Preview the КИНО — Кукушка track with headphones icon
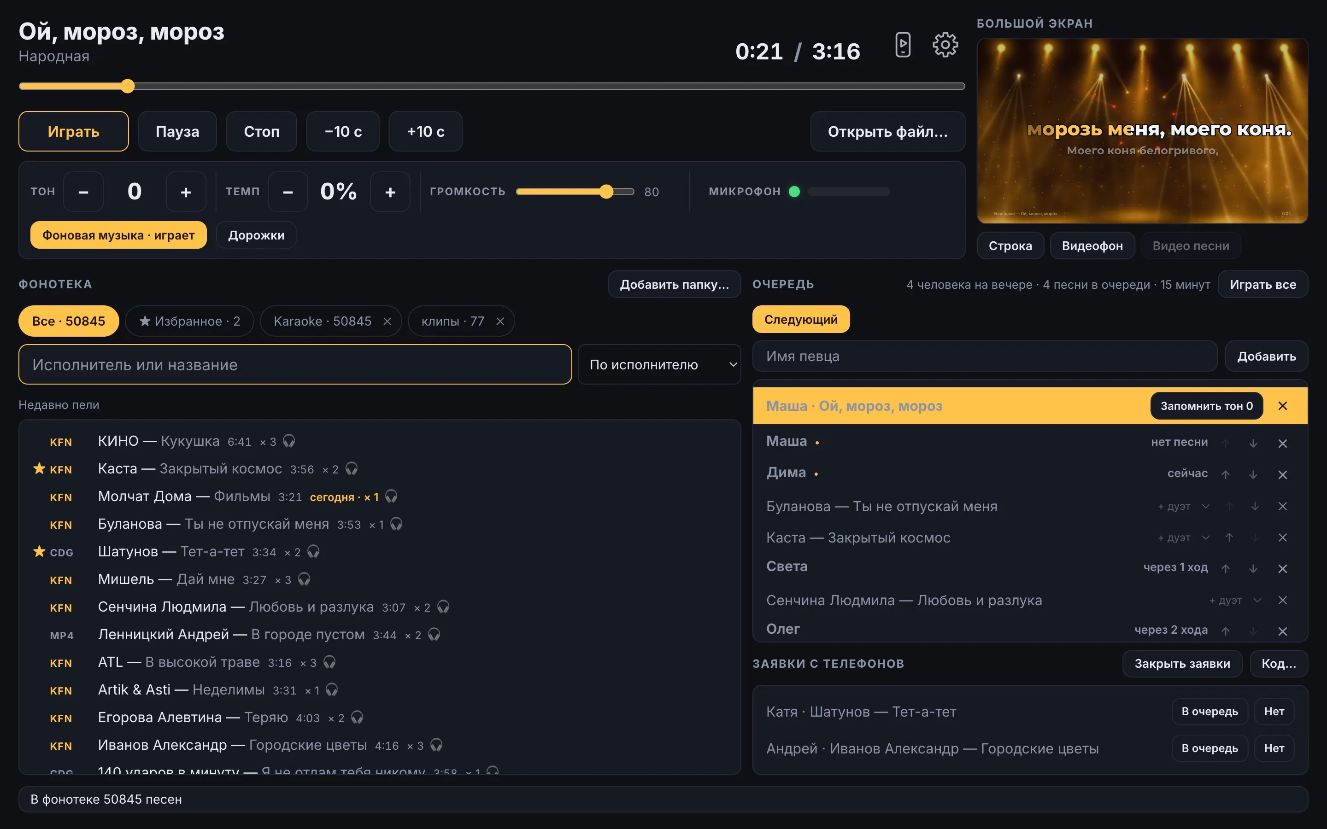 (x=289, y=441)
